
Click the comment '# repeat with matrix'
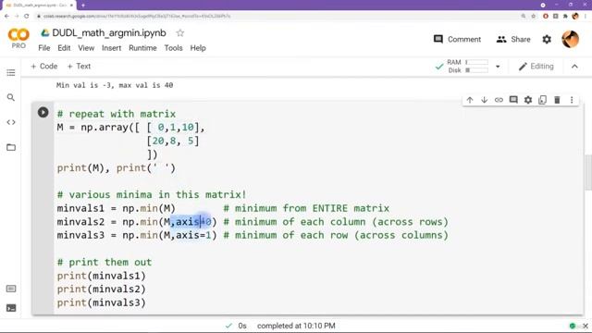tap(117, 114)
